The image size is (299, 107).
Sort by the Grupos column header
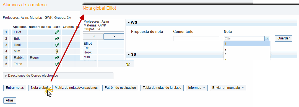tap(68, 27)
